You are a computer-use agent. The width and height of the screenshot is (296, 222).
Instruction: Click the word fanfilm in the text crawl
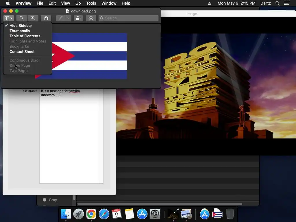coord(74,91)
